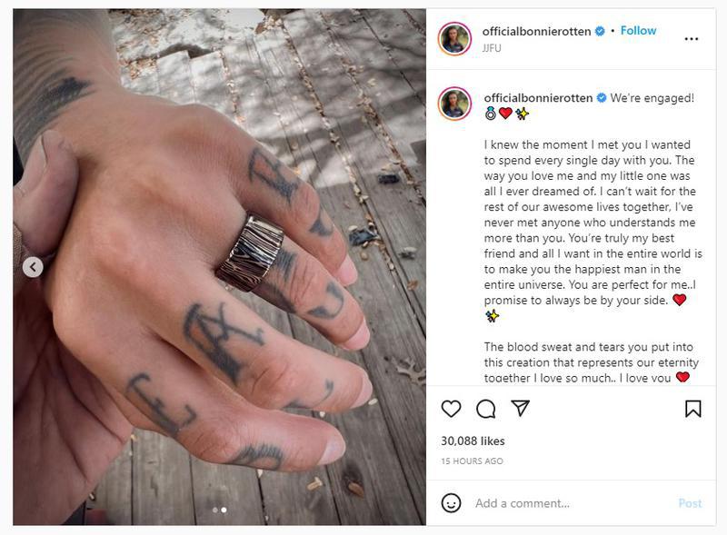Open the header profile picture
The height and width of the screenshot is (535, 727).
click(x=454, y=39)
